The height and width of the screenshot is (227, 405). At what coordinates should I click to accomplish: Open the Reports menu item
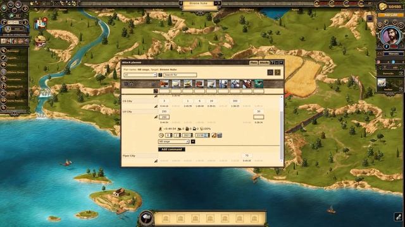coord(14,58)
